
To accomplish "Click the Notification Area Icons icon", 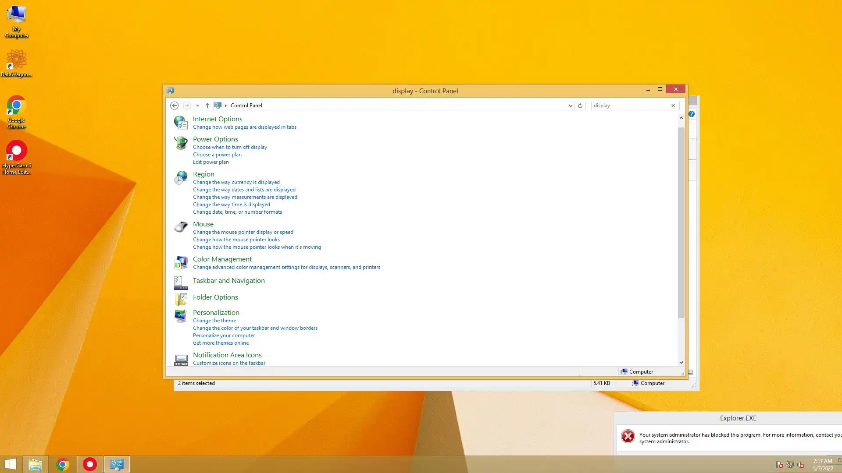I will coord(181,359).
